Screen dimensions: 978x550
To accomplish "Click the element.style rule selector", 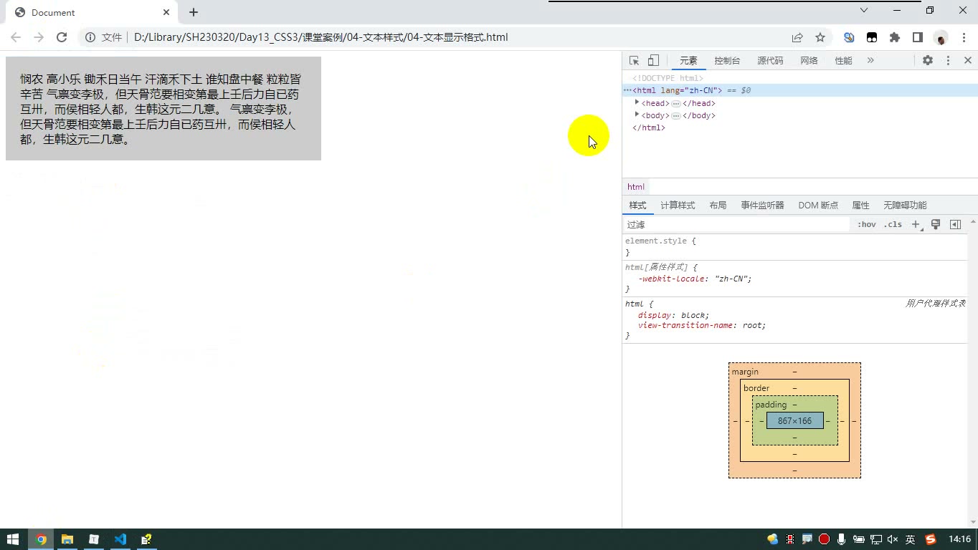I will pos(655,241).
